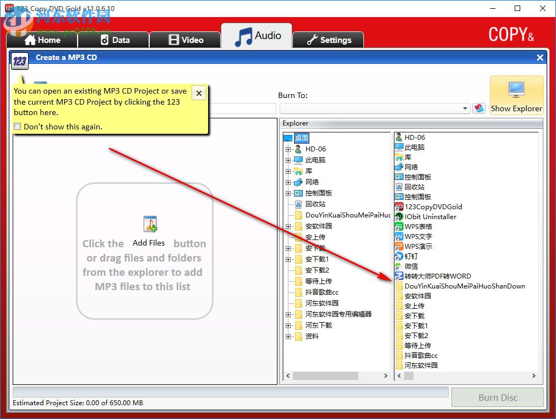Select 河东软件园 in the folder tree
Image resolution: width=556 pixels, height=419 pixels.
(x=321, y=303)
